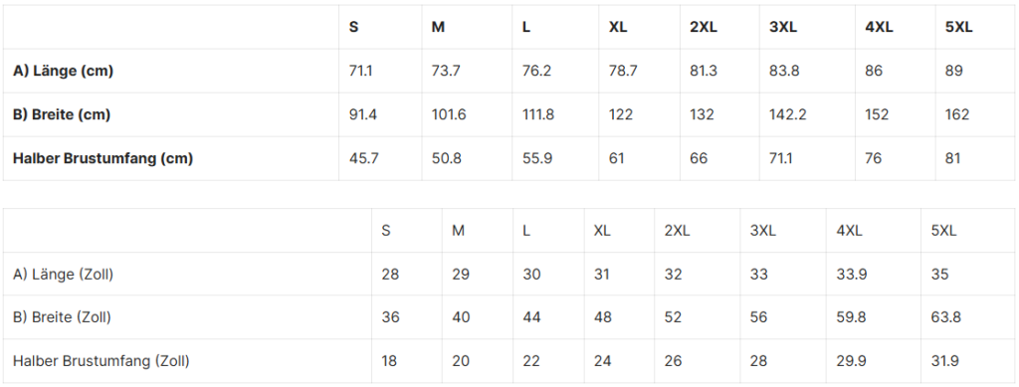1019x387 pixels.
Task: Click 'Halber Brustumfang (Zoll)' label
Action: pyautogui.click(x=102, y=360)
